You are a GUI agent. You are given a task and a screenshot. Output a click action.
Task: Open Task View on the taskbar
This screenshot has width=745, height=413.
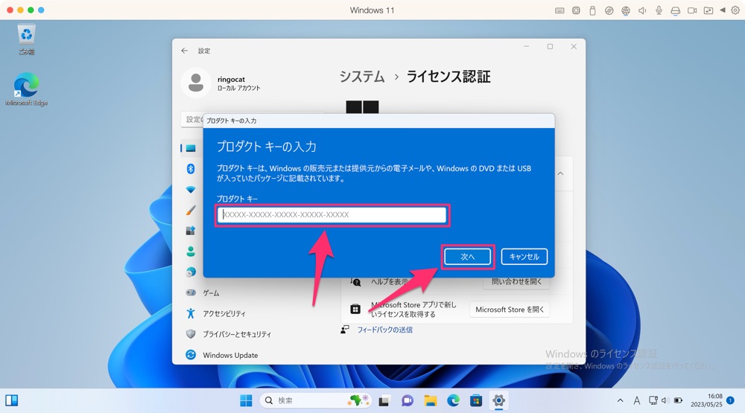(x=384, y=400)
